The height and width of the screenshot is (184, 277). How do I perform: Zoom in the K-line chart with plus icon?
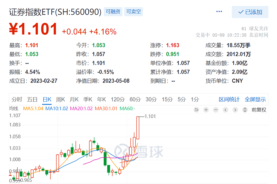tap(206, 110)
